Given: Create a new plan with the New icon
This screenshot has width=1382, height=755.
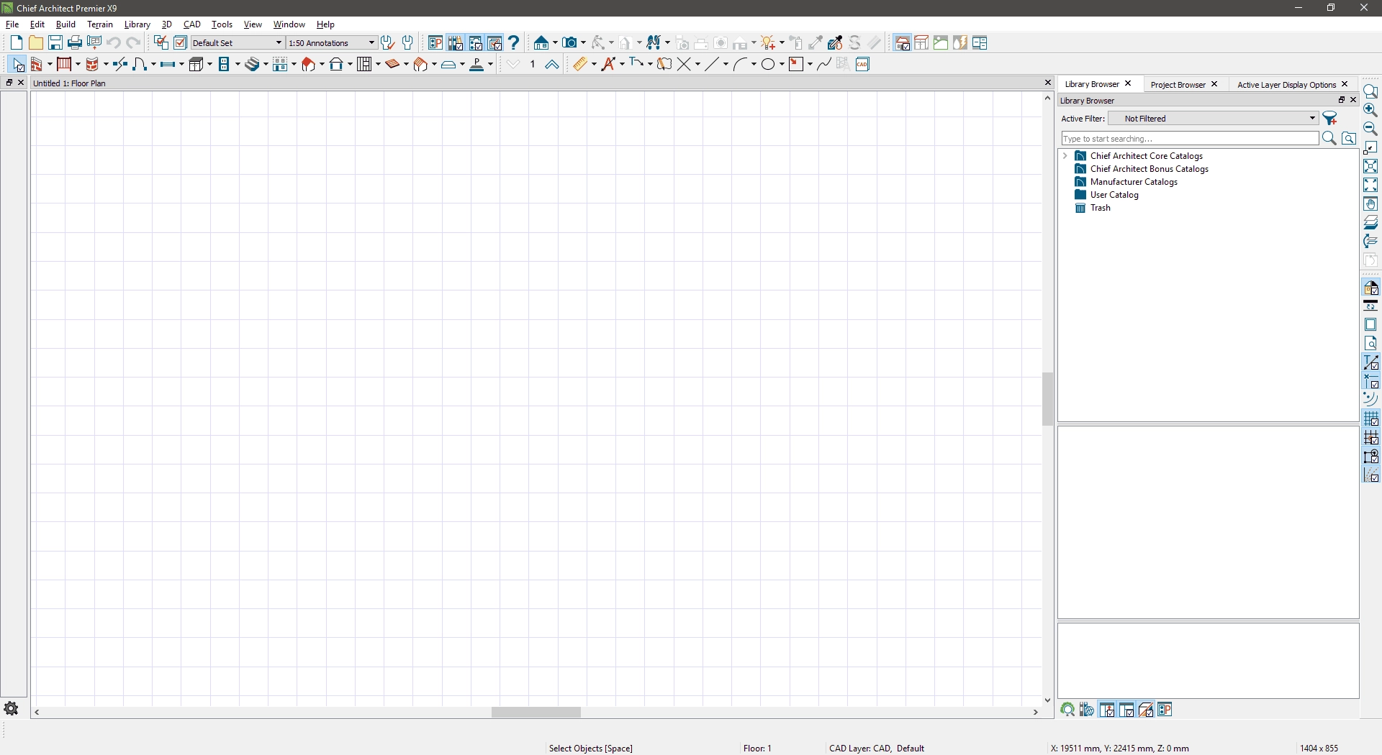Looking at the screenshot, I should coord(16,43).
